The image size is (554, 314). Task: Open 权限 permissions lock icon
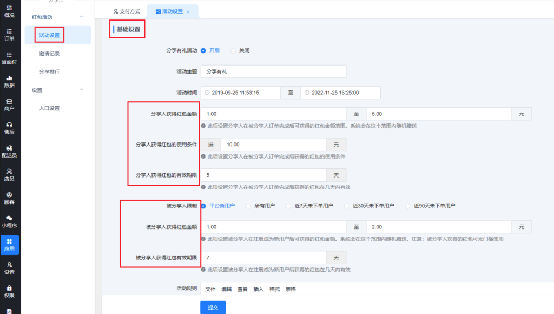(9, 291)
